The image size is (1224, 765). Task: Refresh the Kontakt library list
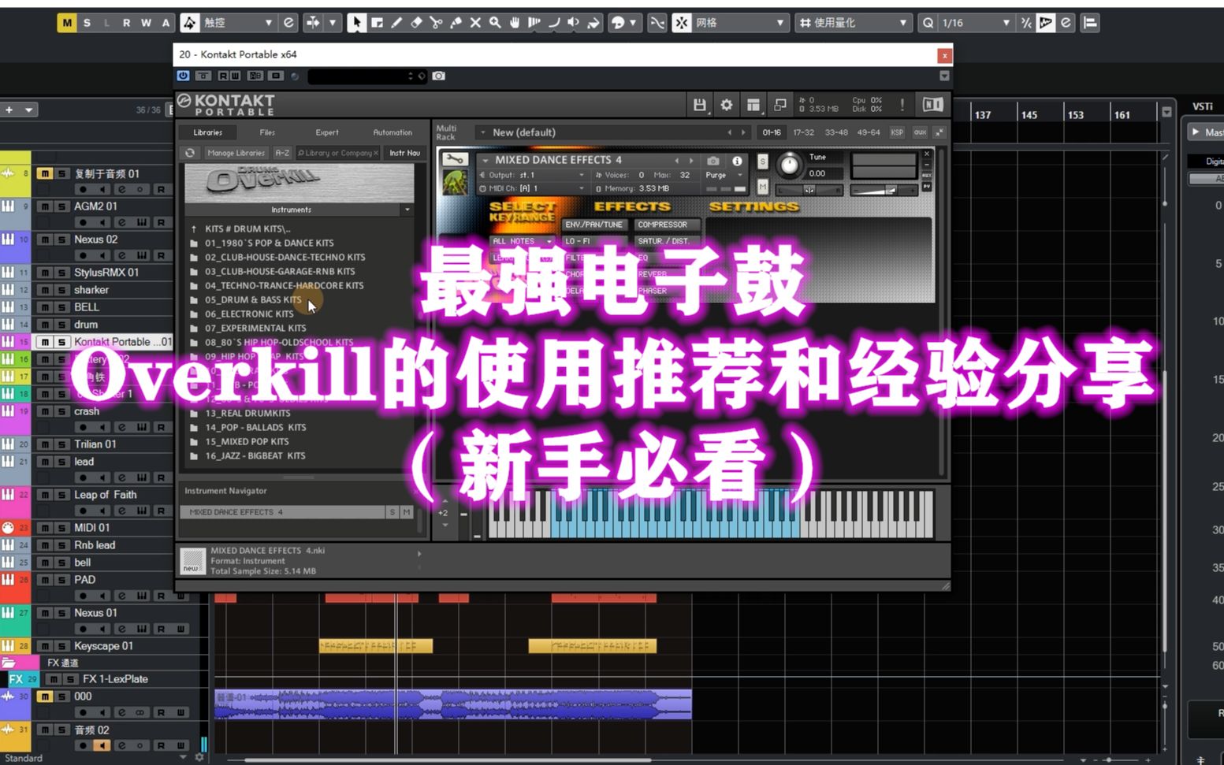pyautogui.click(x=190, y=153)
